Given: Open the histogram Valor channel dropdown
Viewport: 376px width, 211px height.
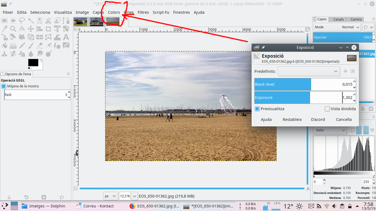Looking at the screenshot, I should [330, 130].
